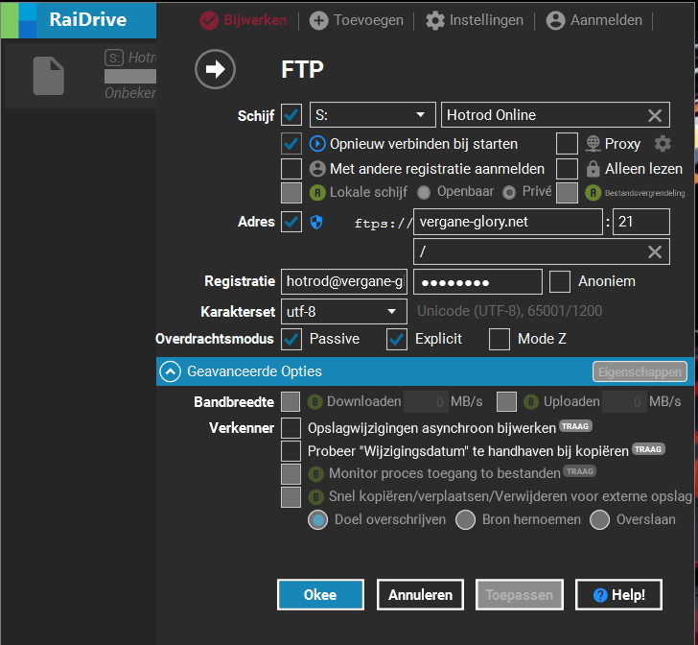Open the Proxy settings gear icon
This screenshot has height=645, width=698.
click(663, 144)
